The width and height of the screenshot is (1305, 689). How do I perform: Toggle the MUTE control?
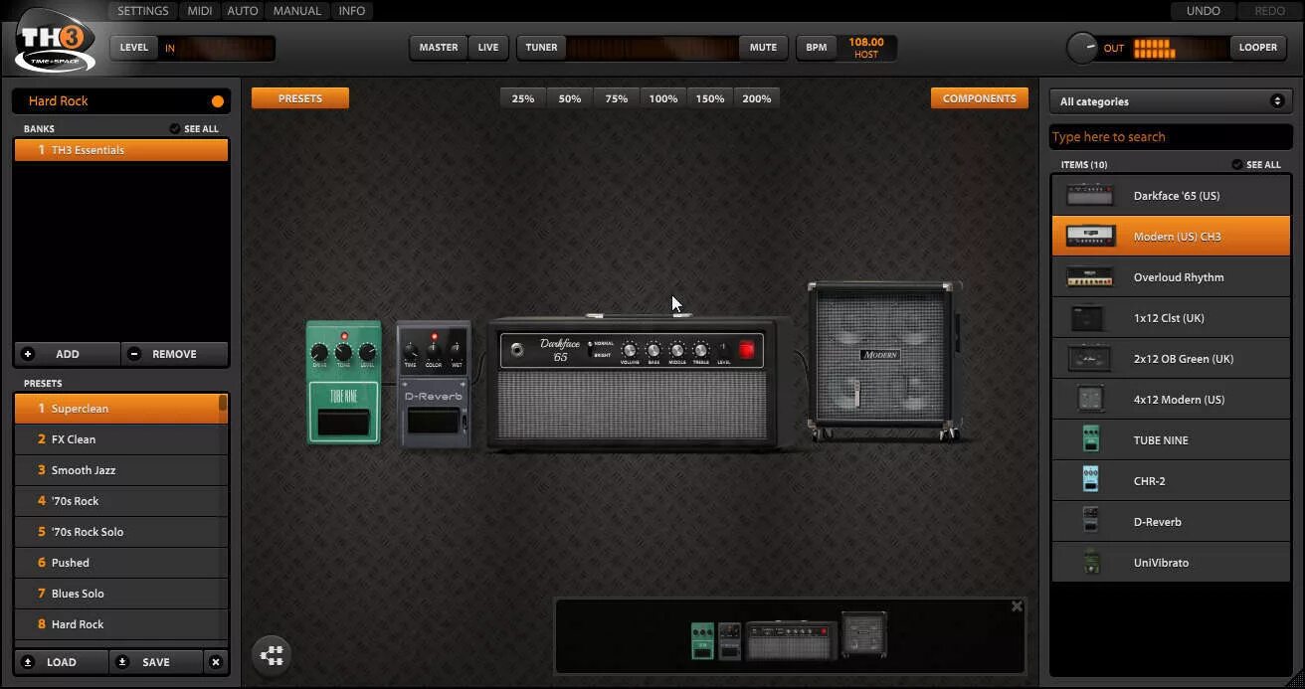click(762, 46)
